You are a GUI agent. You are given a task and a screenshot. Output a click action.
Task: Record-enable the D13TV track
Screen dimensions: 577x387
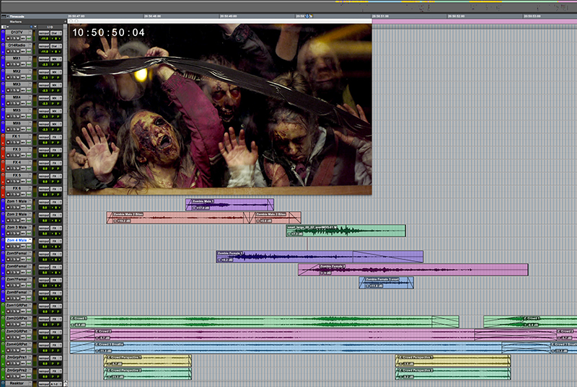[x=8, y=37]
